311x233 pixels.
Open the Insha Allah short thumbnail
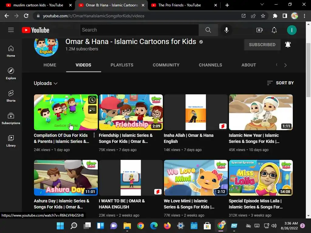click(x=196, y=112)
